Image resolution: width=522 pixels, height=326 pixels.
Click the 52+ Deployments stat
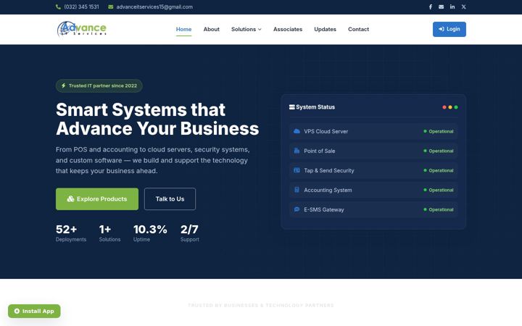coord(71,233)
